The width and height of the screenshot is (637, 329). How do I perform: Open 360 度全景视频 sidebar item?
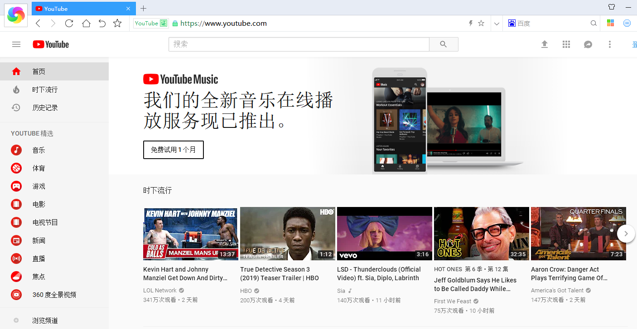54,295
